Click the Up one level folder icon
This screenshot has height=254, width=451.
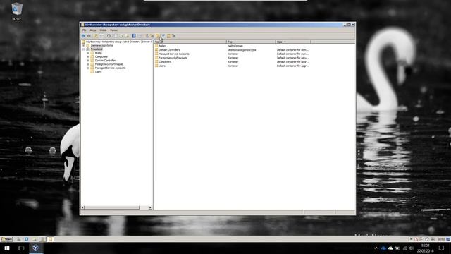pos(96,36)
